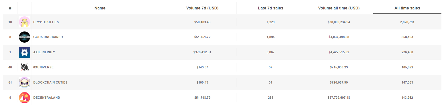Sort by the # rank column
This screenshot has height=105, width=444.
10,8
